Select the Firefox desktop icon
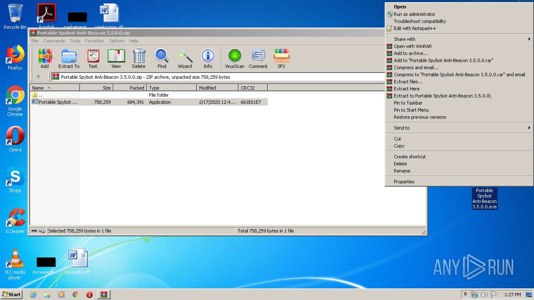Viewport: 534px width, 300px height. coord(15,57)
